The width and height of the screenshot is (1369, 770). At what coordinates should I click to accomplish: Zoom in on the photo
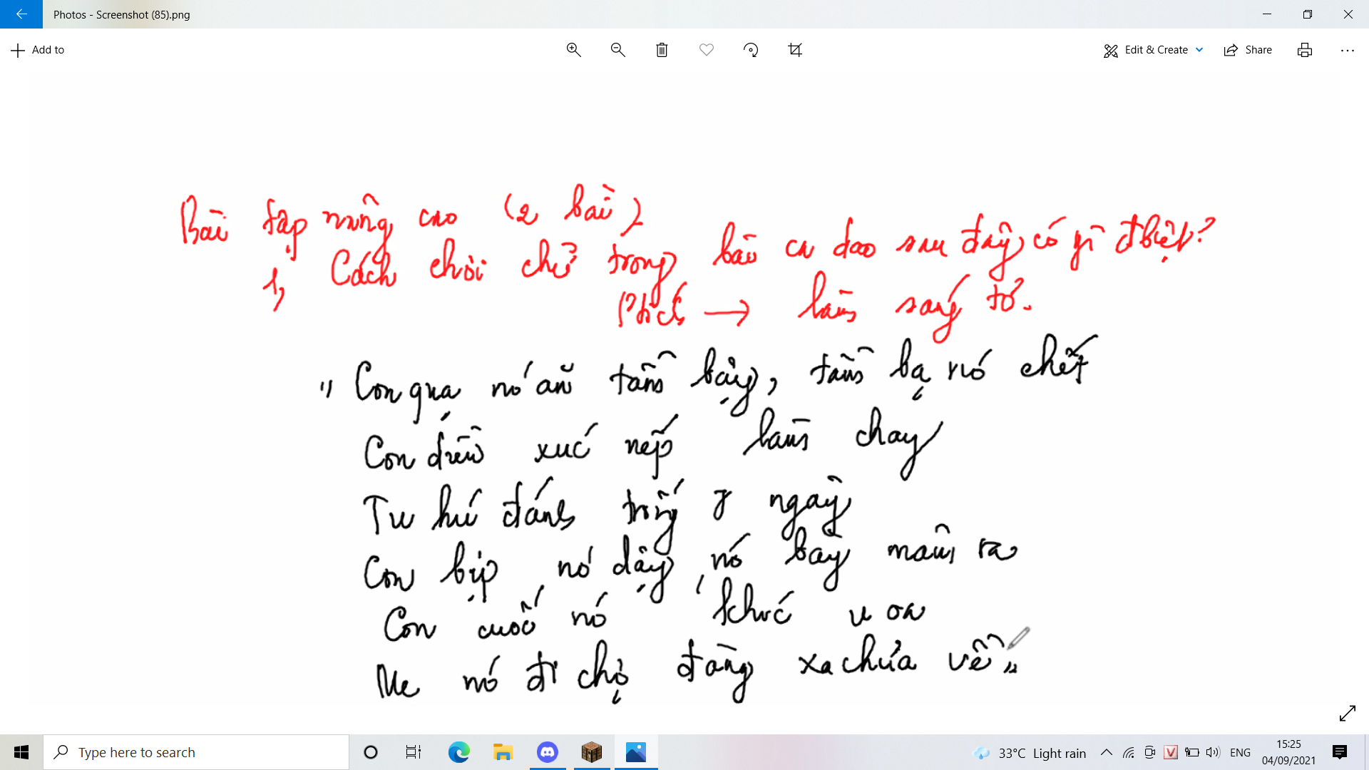(573, 50)
